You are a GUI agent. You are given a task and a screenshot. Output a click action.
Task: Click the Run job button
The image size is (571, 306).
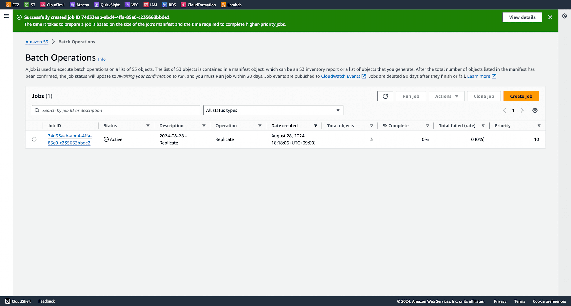click(411, 96)
